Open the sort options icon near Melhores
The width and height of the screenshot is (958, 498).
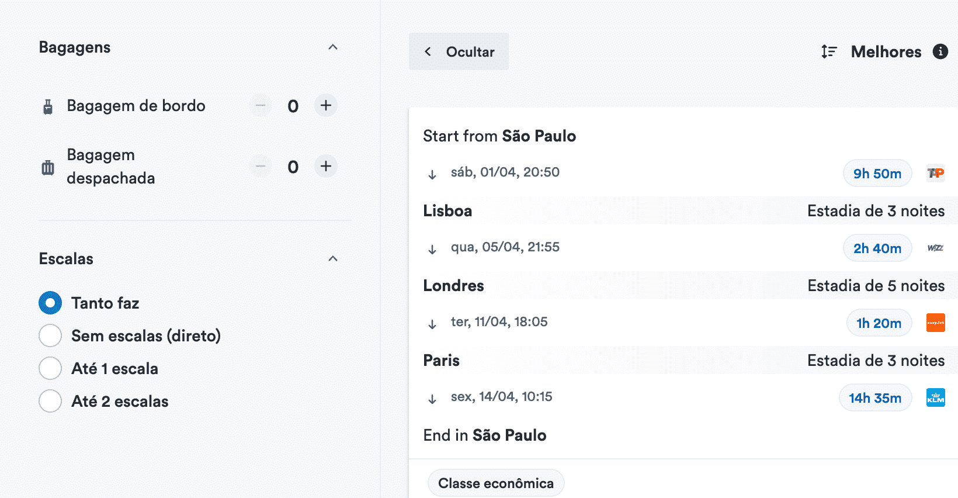tap(828, 51)
